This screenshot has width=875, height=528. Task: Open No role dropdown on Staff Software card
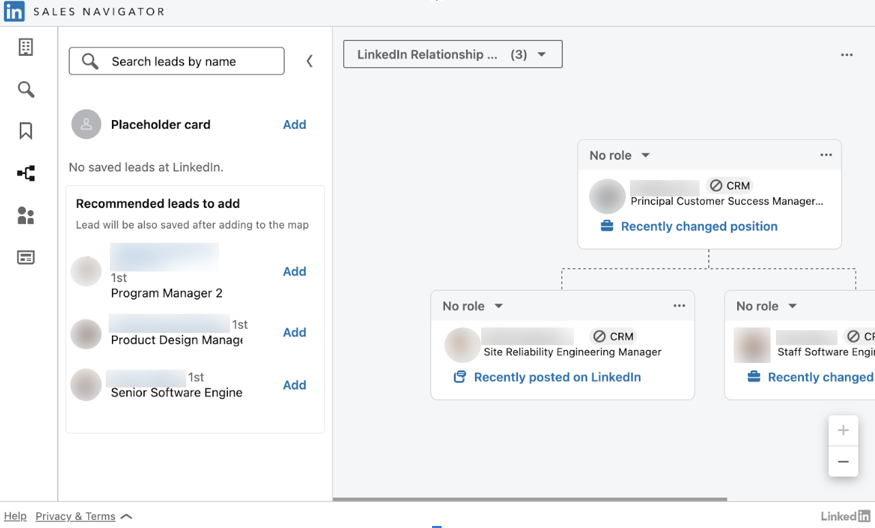coord(766,306)
